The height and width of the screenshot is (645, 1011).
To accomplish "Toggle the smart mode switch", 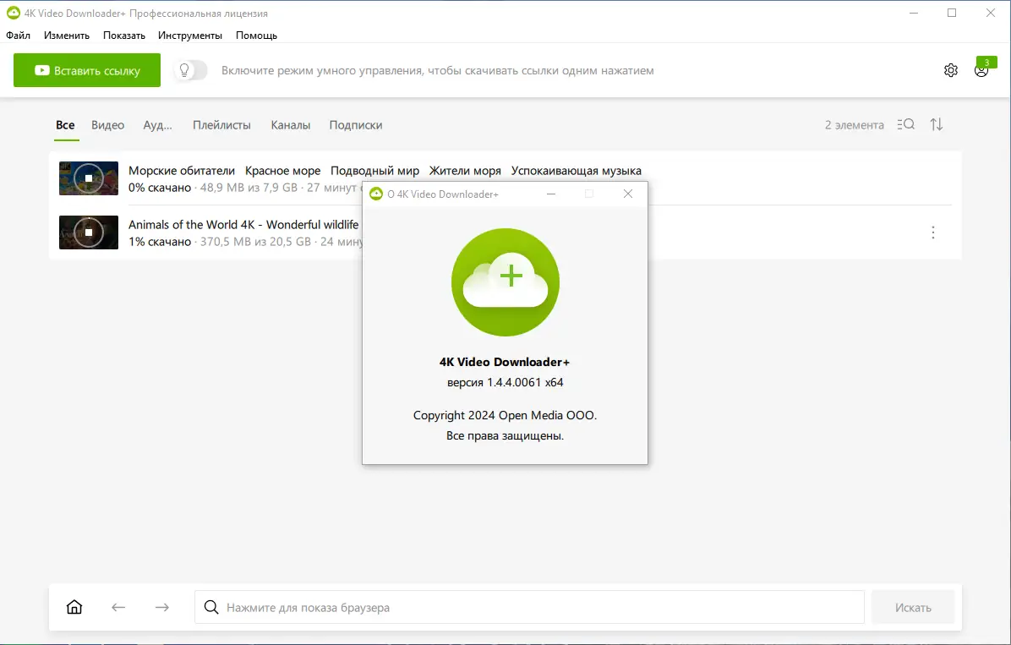I will point(191,70).
